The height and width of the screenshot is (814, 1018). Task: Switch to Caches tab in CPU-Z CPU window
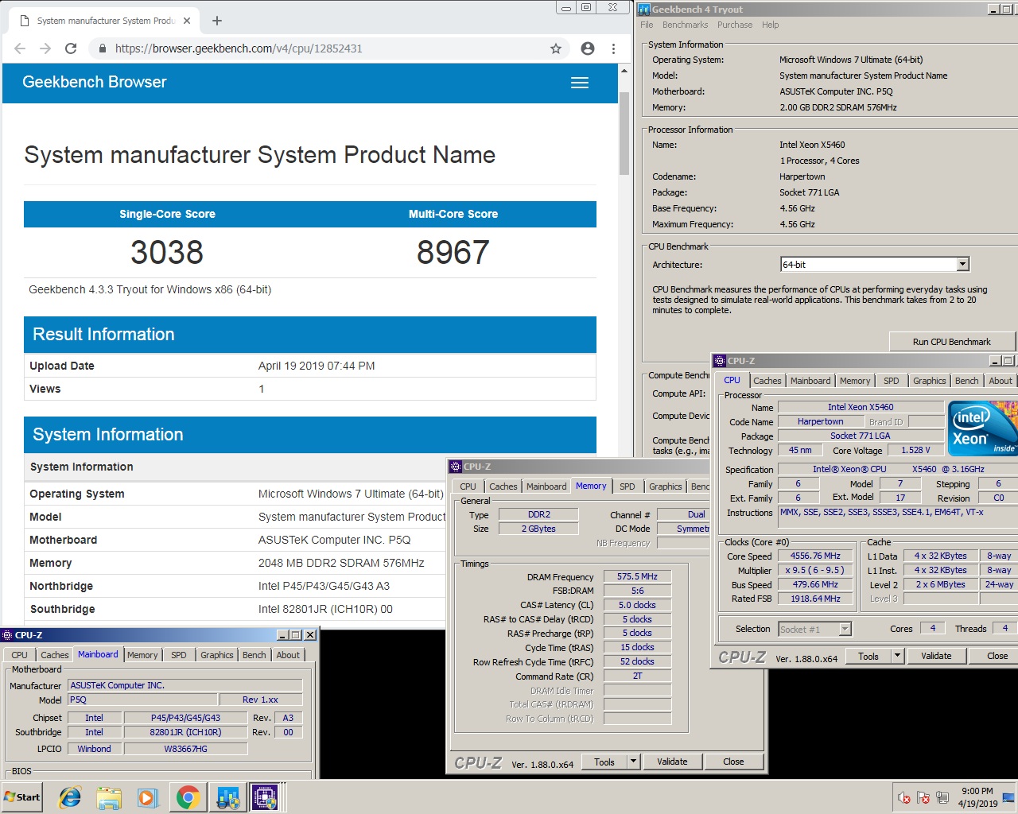click(767, 381)
